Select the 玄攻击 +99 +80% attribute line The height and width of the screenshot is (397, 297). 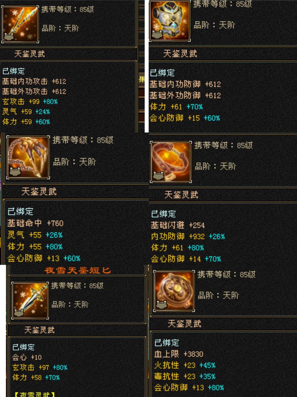[30, 102]
